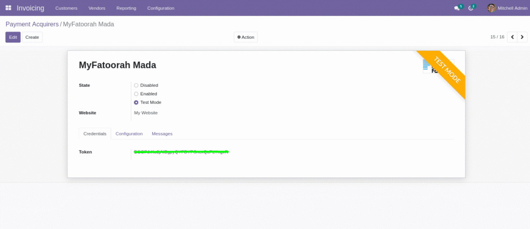The width and height of the screenshot is (530, 229).
Task: Open the Action dropdown
Action: [x=246, y=37]
